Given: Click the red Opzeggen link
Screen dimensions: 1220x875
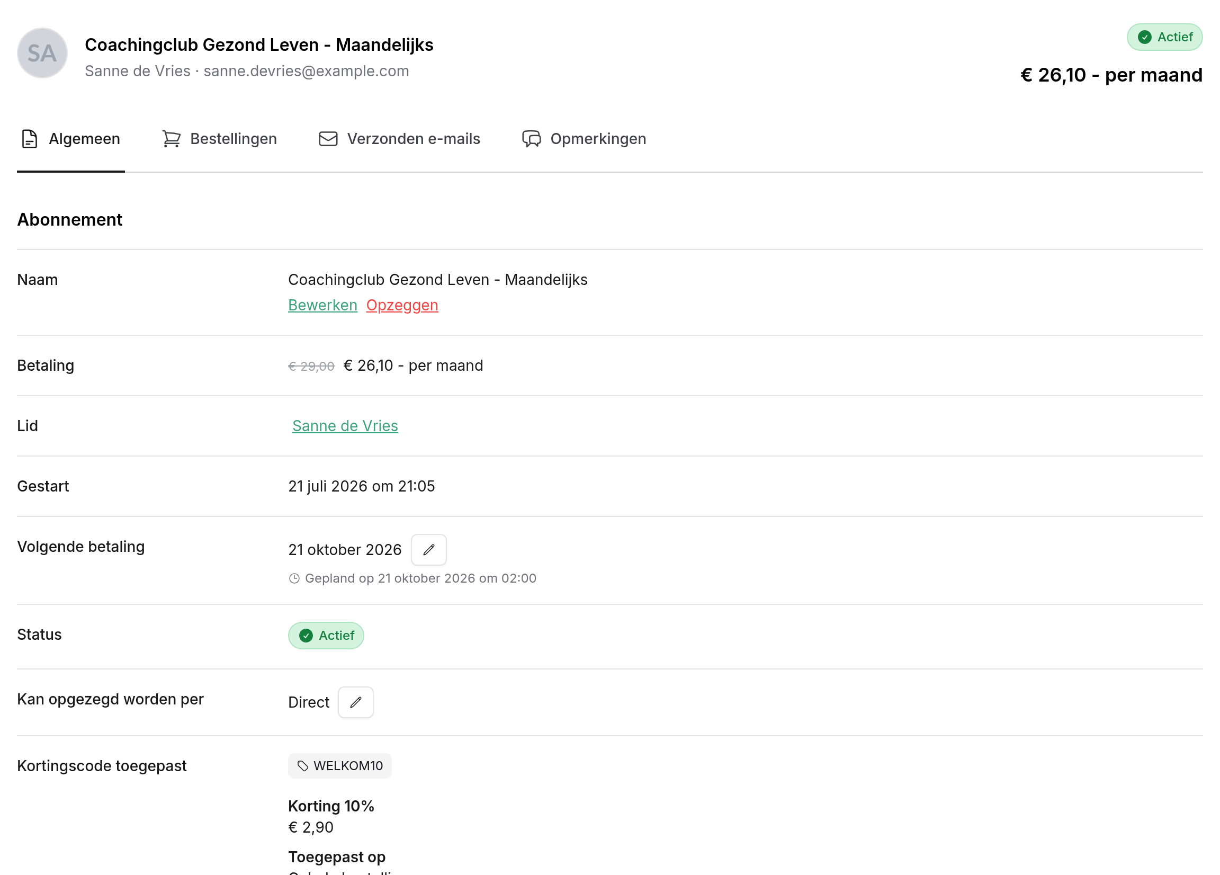Looking at the screenshot, I should tap(402, 305).
